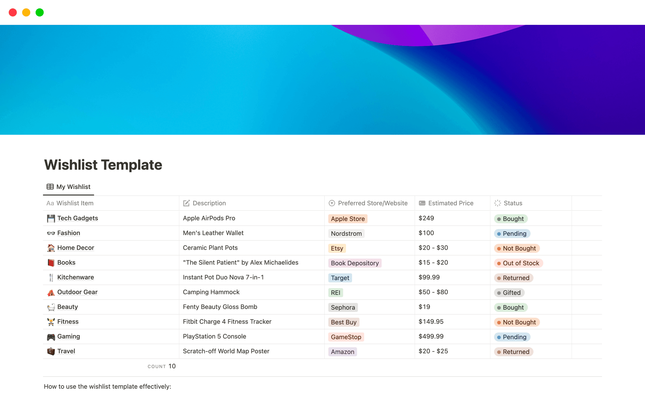Open the Status column property menu
645x403 pixels.
pyautogui.click(x=513, y=203)
